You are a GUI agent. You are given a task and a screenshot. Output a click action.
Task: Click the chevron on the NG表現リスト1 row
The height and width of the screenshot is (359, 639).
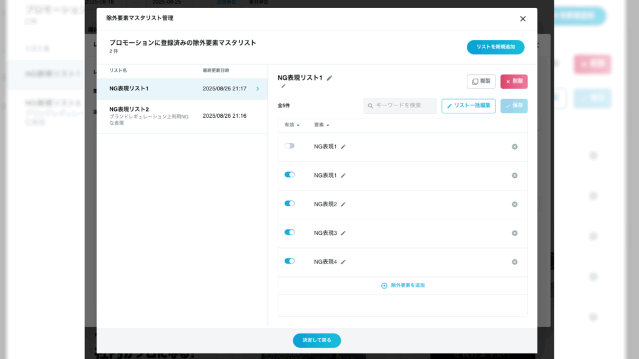point(258,89)
